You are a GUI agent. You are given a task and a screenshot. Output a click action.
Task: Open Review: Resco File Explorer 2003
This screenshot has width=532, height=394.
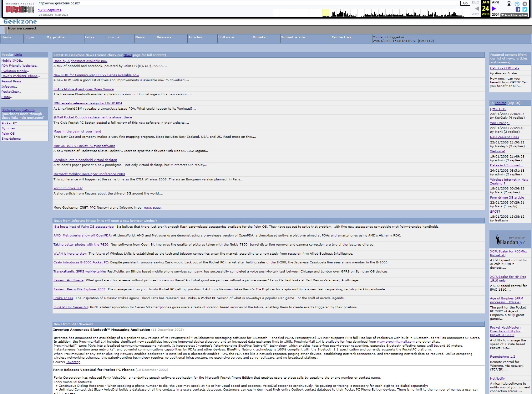[79, 289]
